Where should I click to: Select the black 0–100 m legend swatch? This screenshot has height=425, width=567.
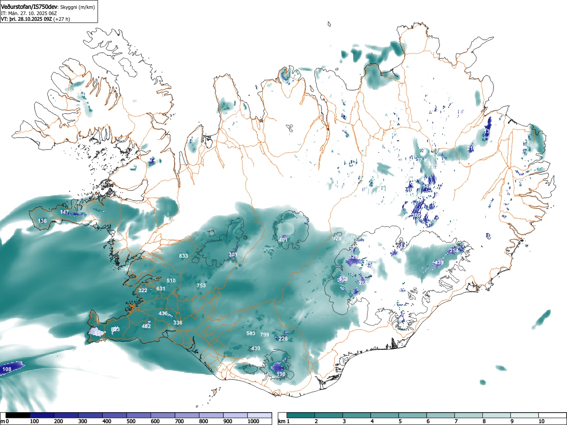point(18,415)
